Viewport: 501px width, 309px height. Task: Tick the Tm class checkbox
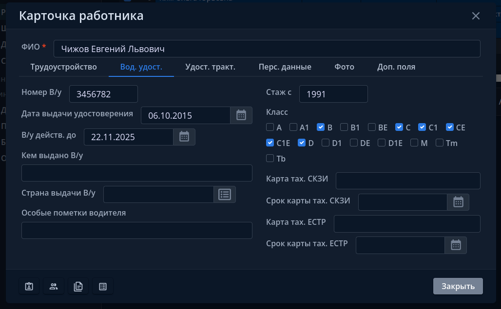pos(440,143)
